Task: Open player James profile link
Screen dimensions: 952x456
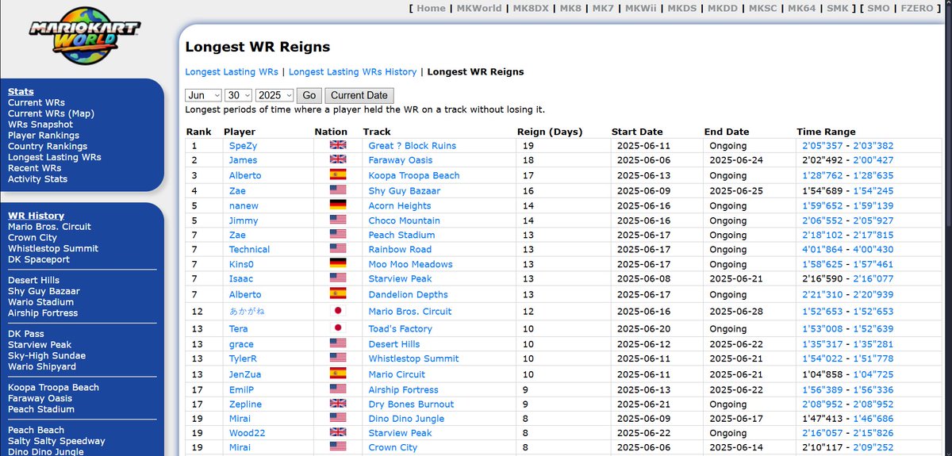Action: [243, 160]
